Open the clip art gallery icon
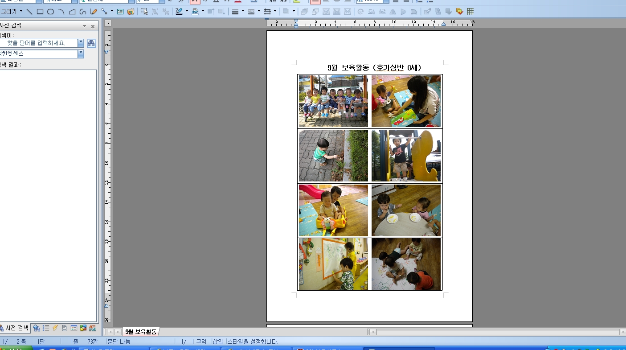The image size is (626, 350). coord(131,12)
